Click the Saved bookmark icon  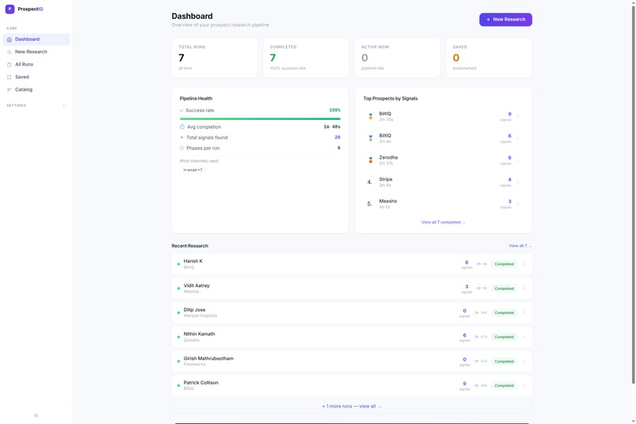point(9,77)
